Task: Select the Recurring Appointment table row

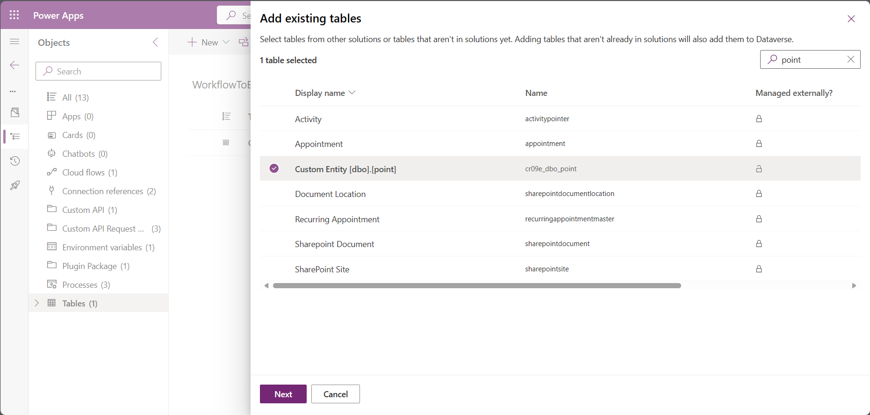Action: point(560,219)
